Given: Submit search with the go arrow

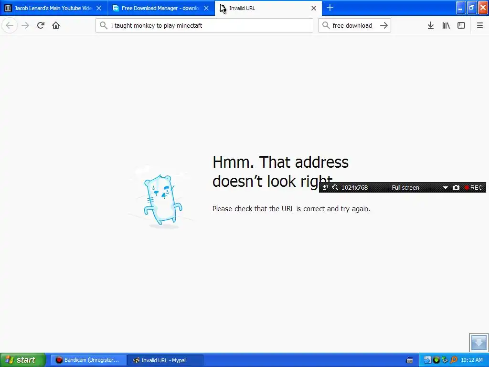Looking at the screenshot, I should pos(384,26).
